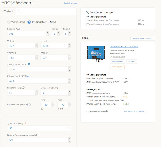This screenshot has width=161, height=147.
Task: Switch to the Tracker 1 tab
Action: point(9,11)
